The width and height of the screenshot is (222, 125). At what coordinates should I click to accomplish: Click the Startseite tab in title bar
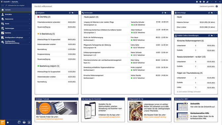click(x=15, y=2)
